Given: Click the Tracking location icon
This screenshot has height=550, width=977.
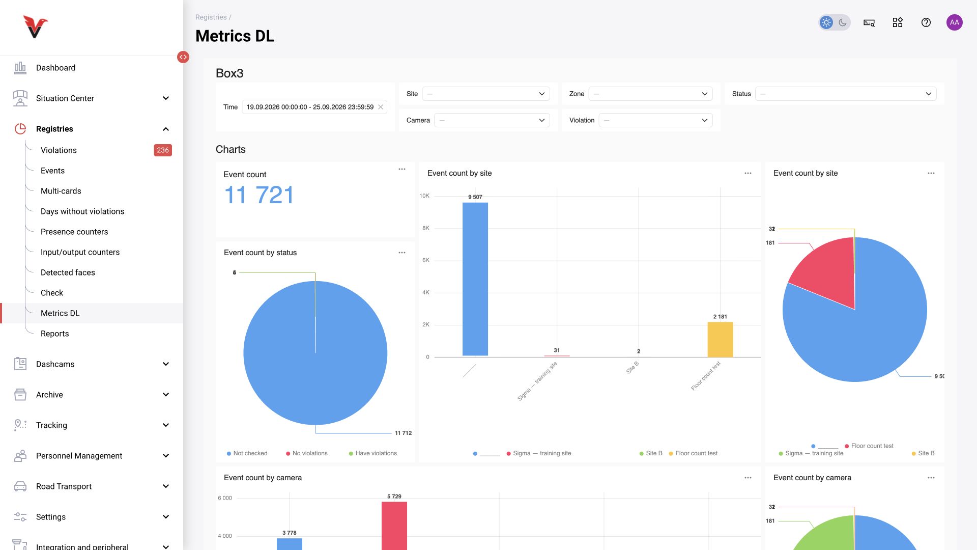Looking at the screenshot, I should pos(20,425).
